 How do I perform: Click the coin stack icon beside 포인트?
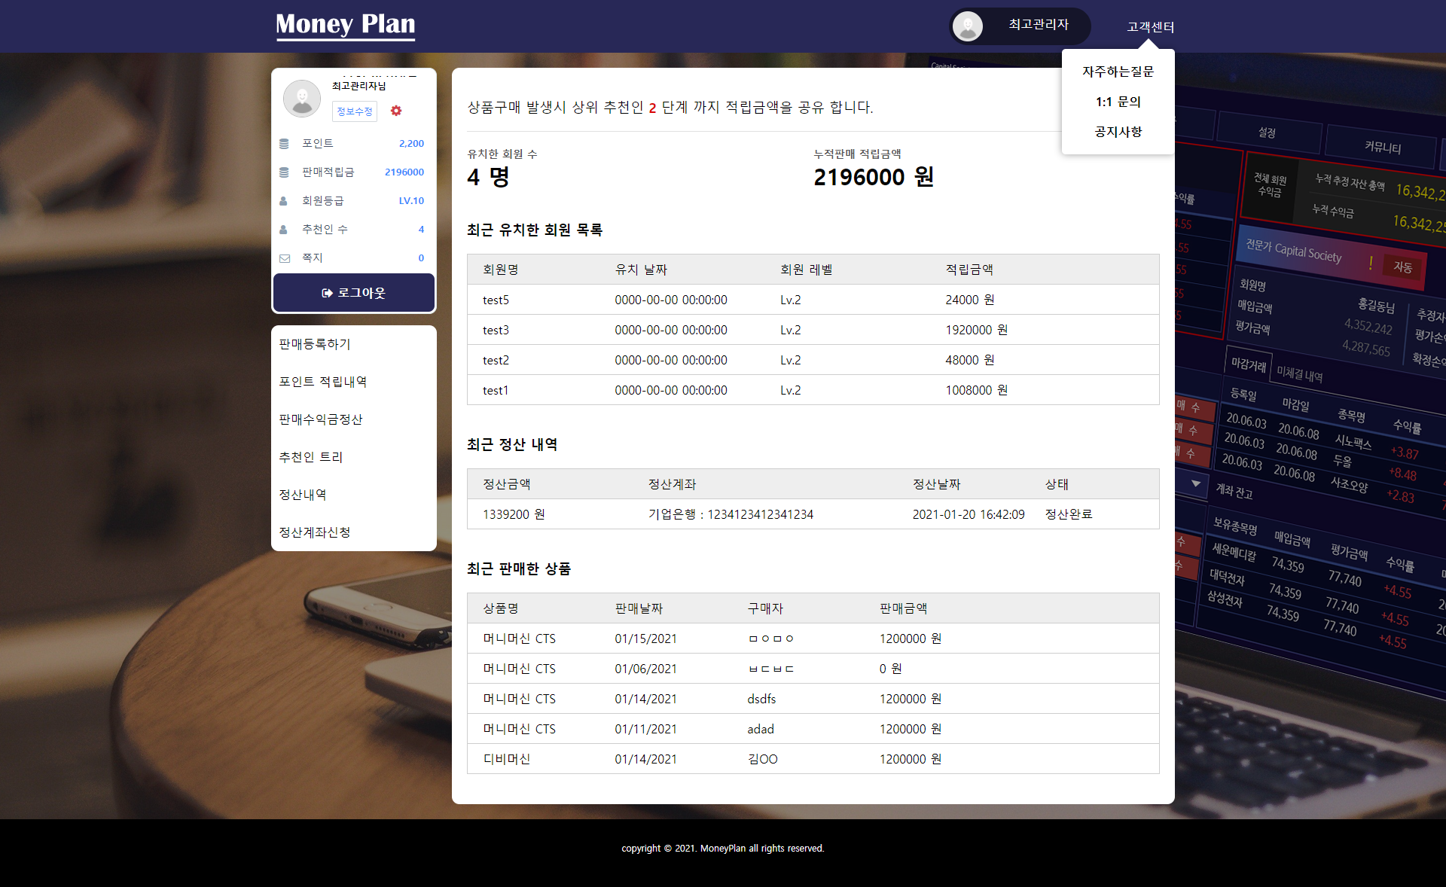284,144
